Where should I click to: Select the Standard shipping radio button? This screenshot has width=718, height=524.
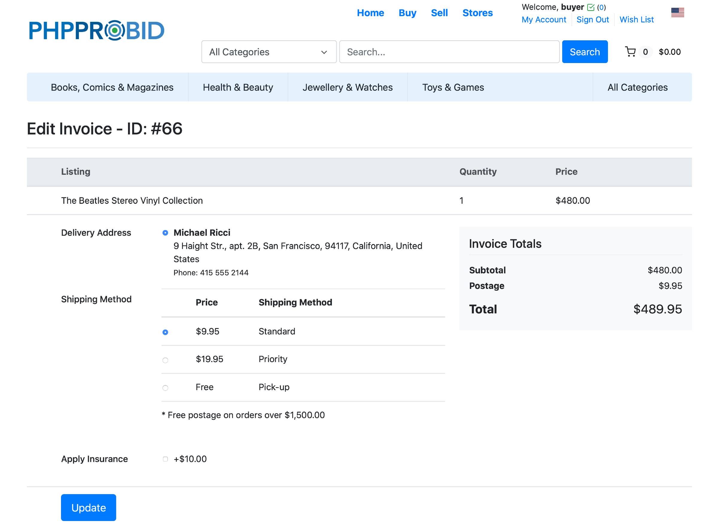[x=165, y=332]
